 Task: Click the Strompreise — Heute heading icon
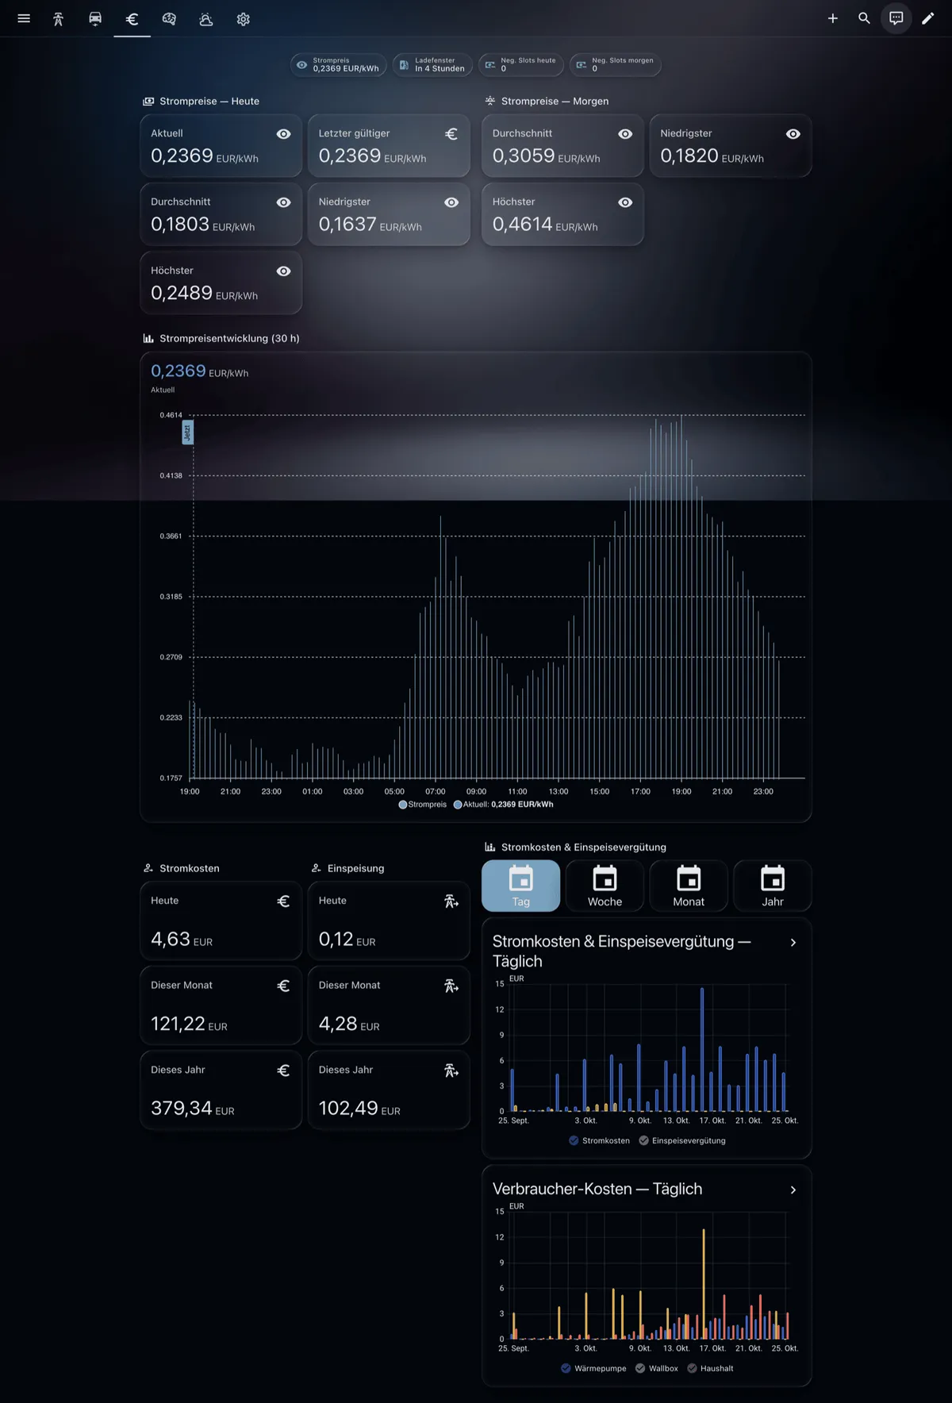point(148,102)
